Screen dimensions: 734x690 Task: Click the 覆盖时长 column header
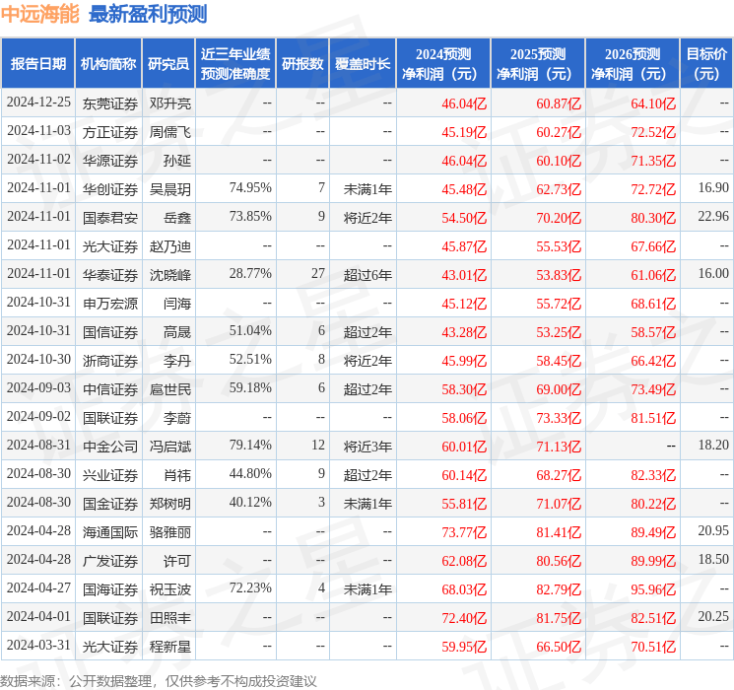(363, 63)
